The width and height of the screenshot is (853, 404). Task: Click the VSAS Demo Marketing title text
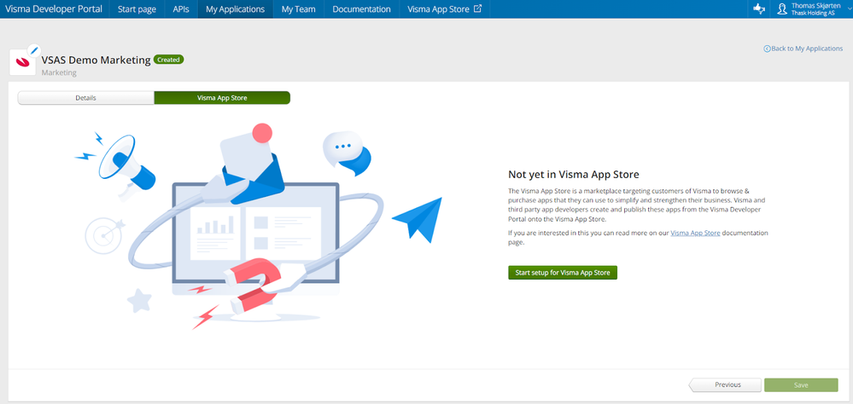pos(96,61)
